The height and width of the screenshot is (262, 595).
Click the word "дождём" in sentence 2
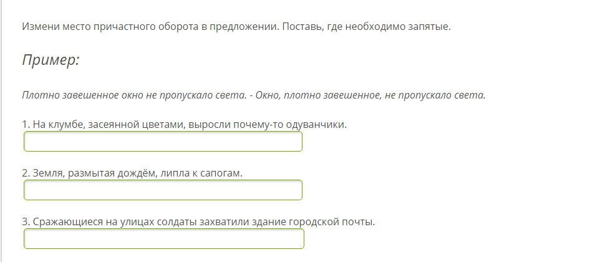coord(128,173)
